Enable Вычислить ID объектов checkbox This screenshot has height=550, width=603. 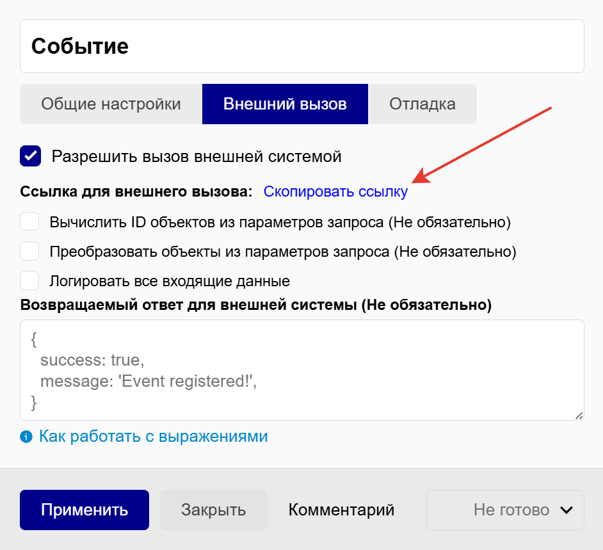pos(30,222)
